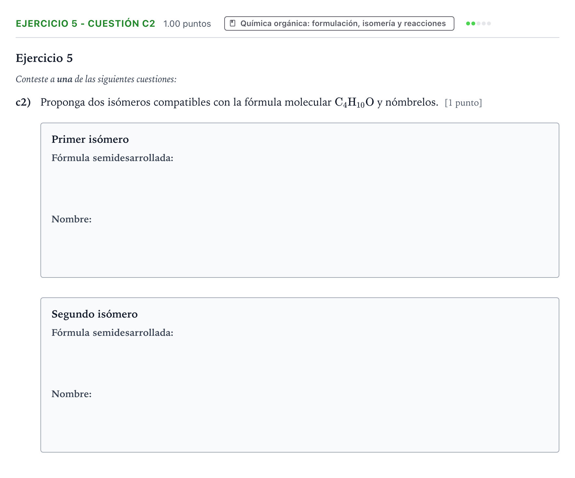Image resolution: width=575 pixels, height=478 pixels.
Task: Click the Ejercicio 5 title
Action: [x=44, y=58]
